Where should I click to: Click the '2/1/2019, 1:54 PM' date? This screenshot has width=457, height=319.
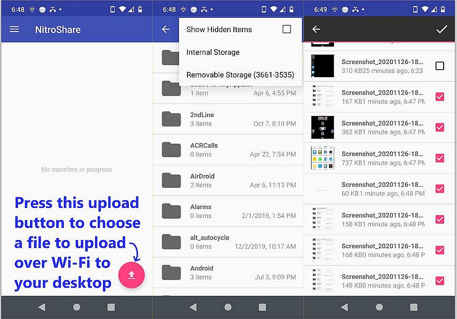pos(269,215)
